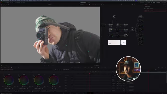Screen dimensions: 167x94
Task: Click the search icon in Effects panel
Action: click(164, 4)
